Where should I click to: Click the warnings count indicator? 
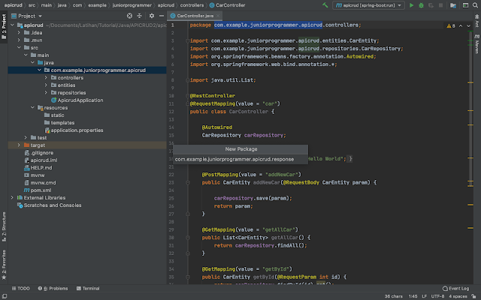pyautogui.click(x=451, y=26)
